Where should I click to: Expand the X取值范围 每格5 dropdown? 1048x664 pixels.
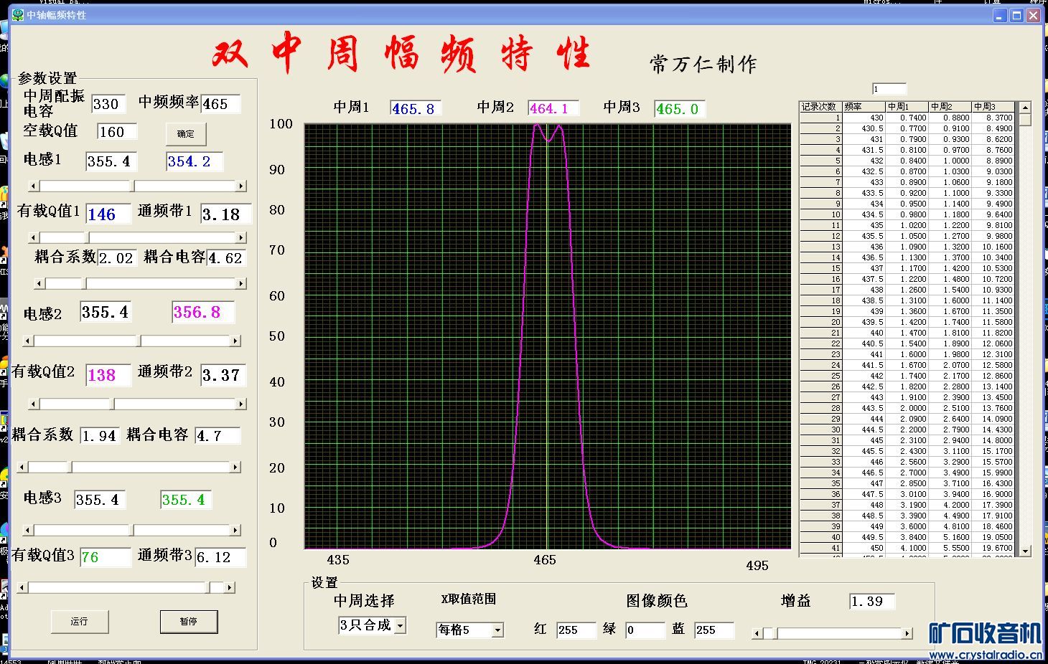tap(497, 630)
